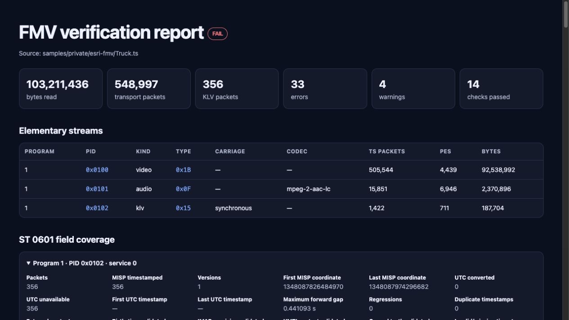Click stream type 0x15
The image size is (569, 320).
(x=184, y=208)
